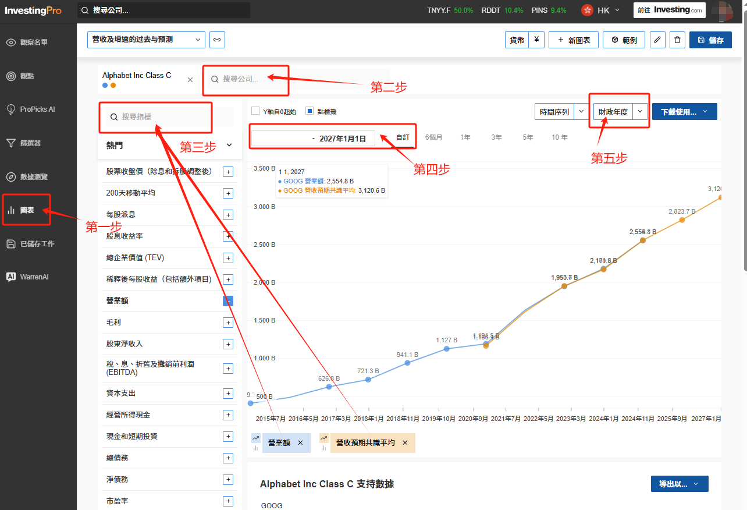Toggle Y軸自0起始 checkbox

[x=255, y=111]
